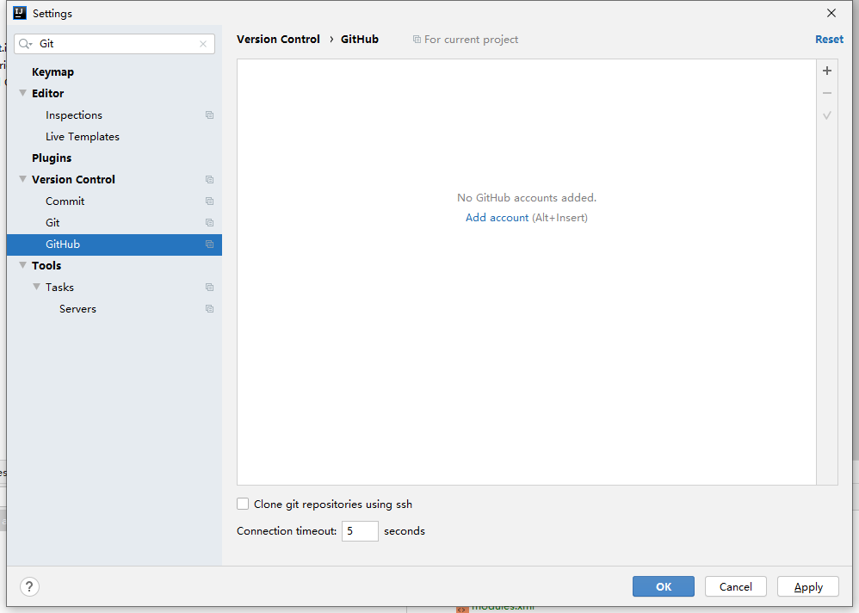Image resolution: width=859 pixels, height=613 pixels.
Task: Click the Apply button
Action: click(x=808, y=586)
